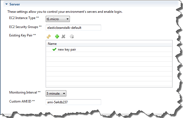Click the 'Existing Key Pair' label
The height and width of the screenshot is (118, 183).
[x=23, y=35]
